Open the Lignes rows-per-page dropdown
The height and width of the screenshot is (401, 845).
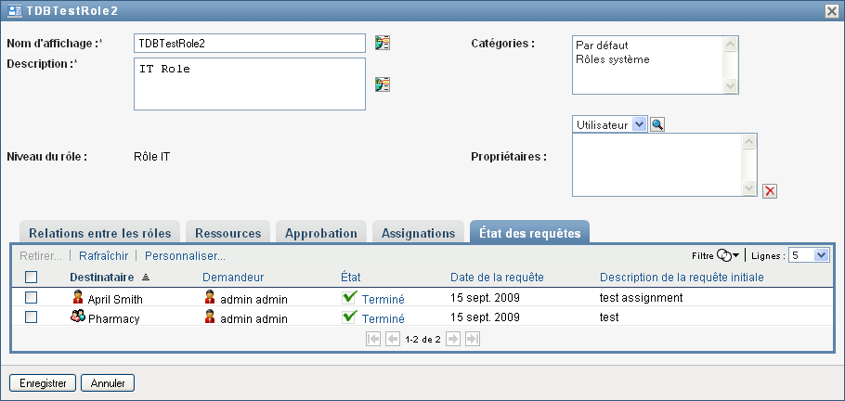click(821, 255)
